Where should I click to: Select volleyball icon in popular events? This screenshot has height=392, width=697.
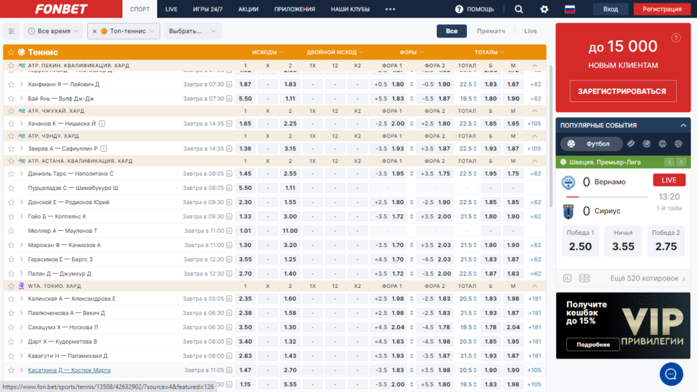click(x=679, y=144)
